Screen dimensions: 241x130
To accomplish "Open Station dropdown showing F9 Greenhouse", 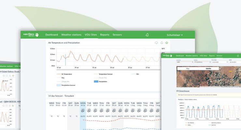I will tap(202, 62).
